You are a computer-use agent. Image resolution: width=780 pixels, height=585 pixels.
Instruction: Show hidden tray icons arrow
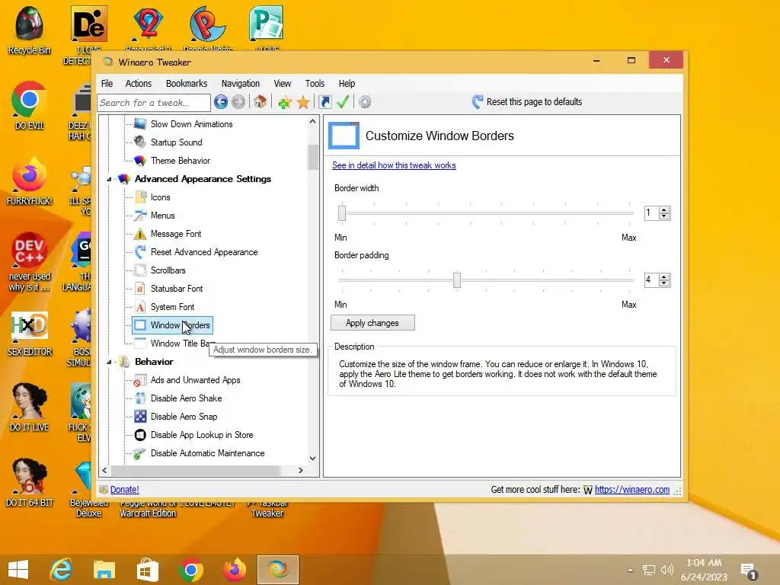pos(630,570)
